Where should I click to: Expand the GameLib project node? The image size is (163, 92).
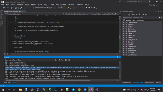point(124,42)
